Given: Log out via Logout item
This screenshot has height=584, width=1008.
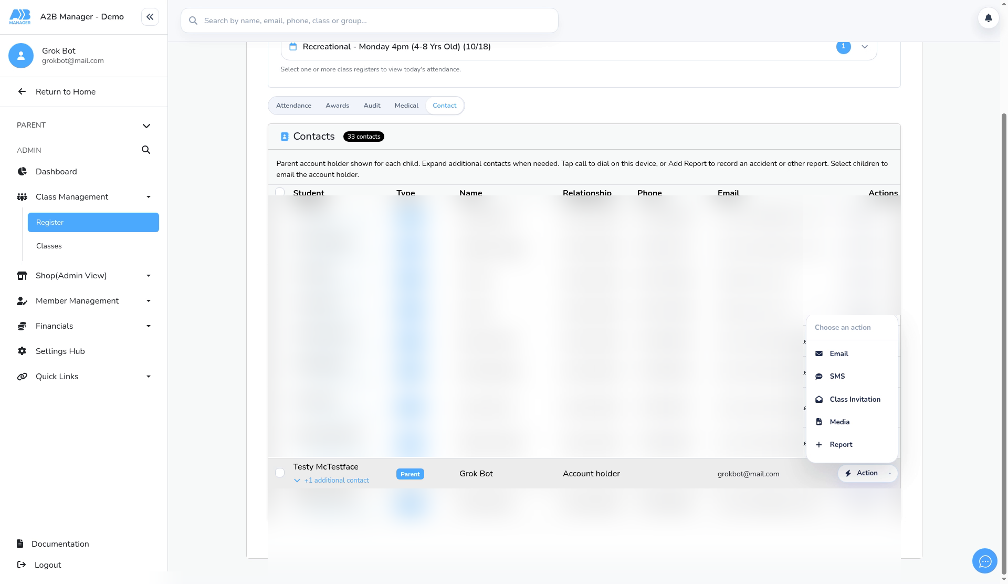Looking at the screenshot, I should click(x=39, y=565).
